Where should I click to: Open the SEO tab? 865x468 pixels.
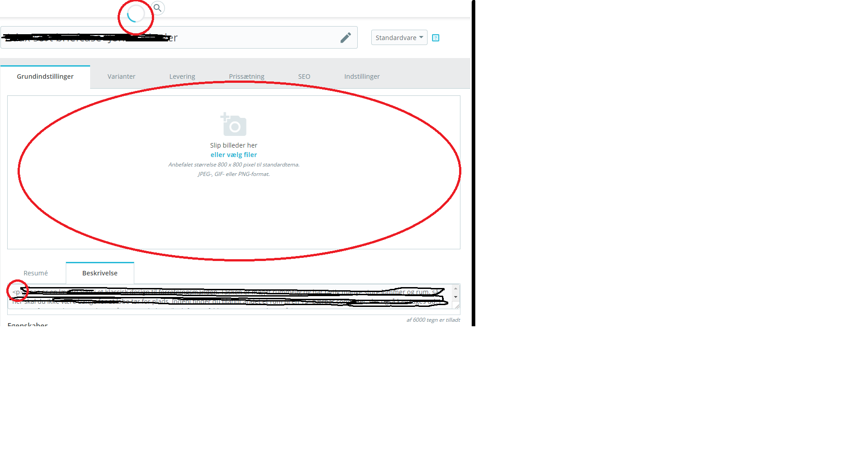pos(304,76)
